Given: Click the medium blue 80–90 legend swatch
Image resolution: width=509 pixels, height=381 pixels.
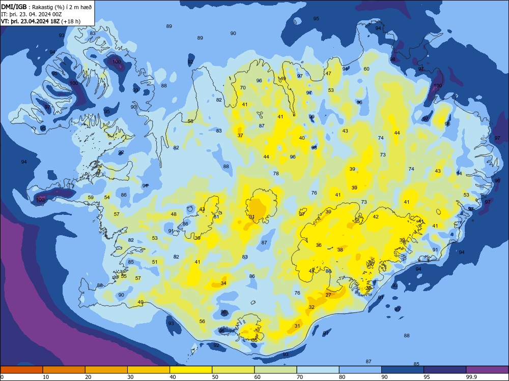Looking at the screenshot, I should tap(360, 370).
